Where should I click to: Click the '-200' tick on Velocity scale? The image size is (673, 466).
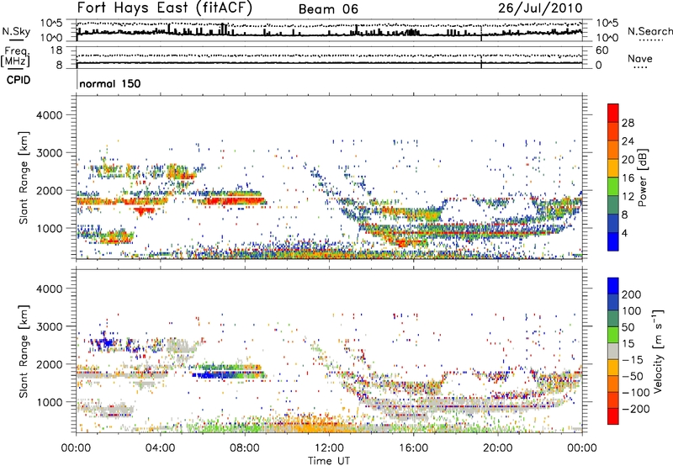635,409
